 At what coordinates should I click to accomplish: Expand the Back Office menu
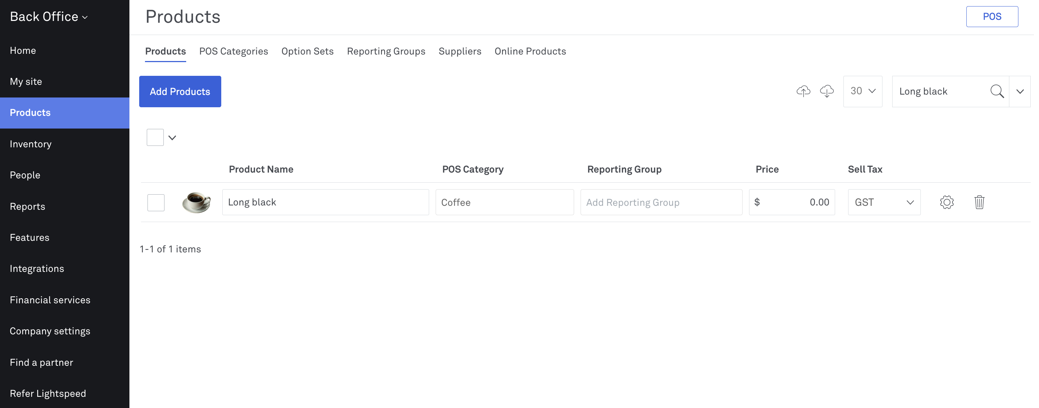48,17
